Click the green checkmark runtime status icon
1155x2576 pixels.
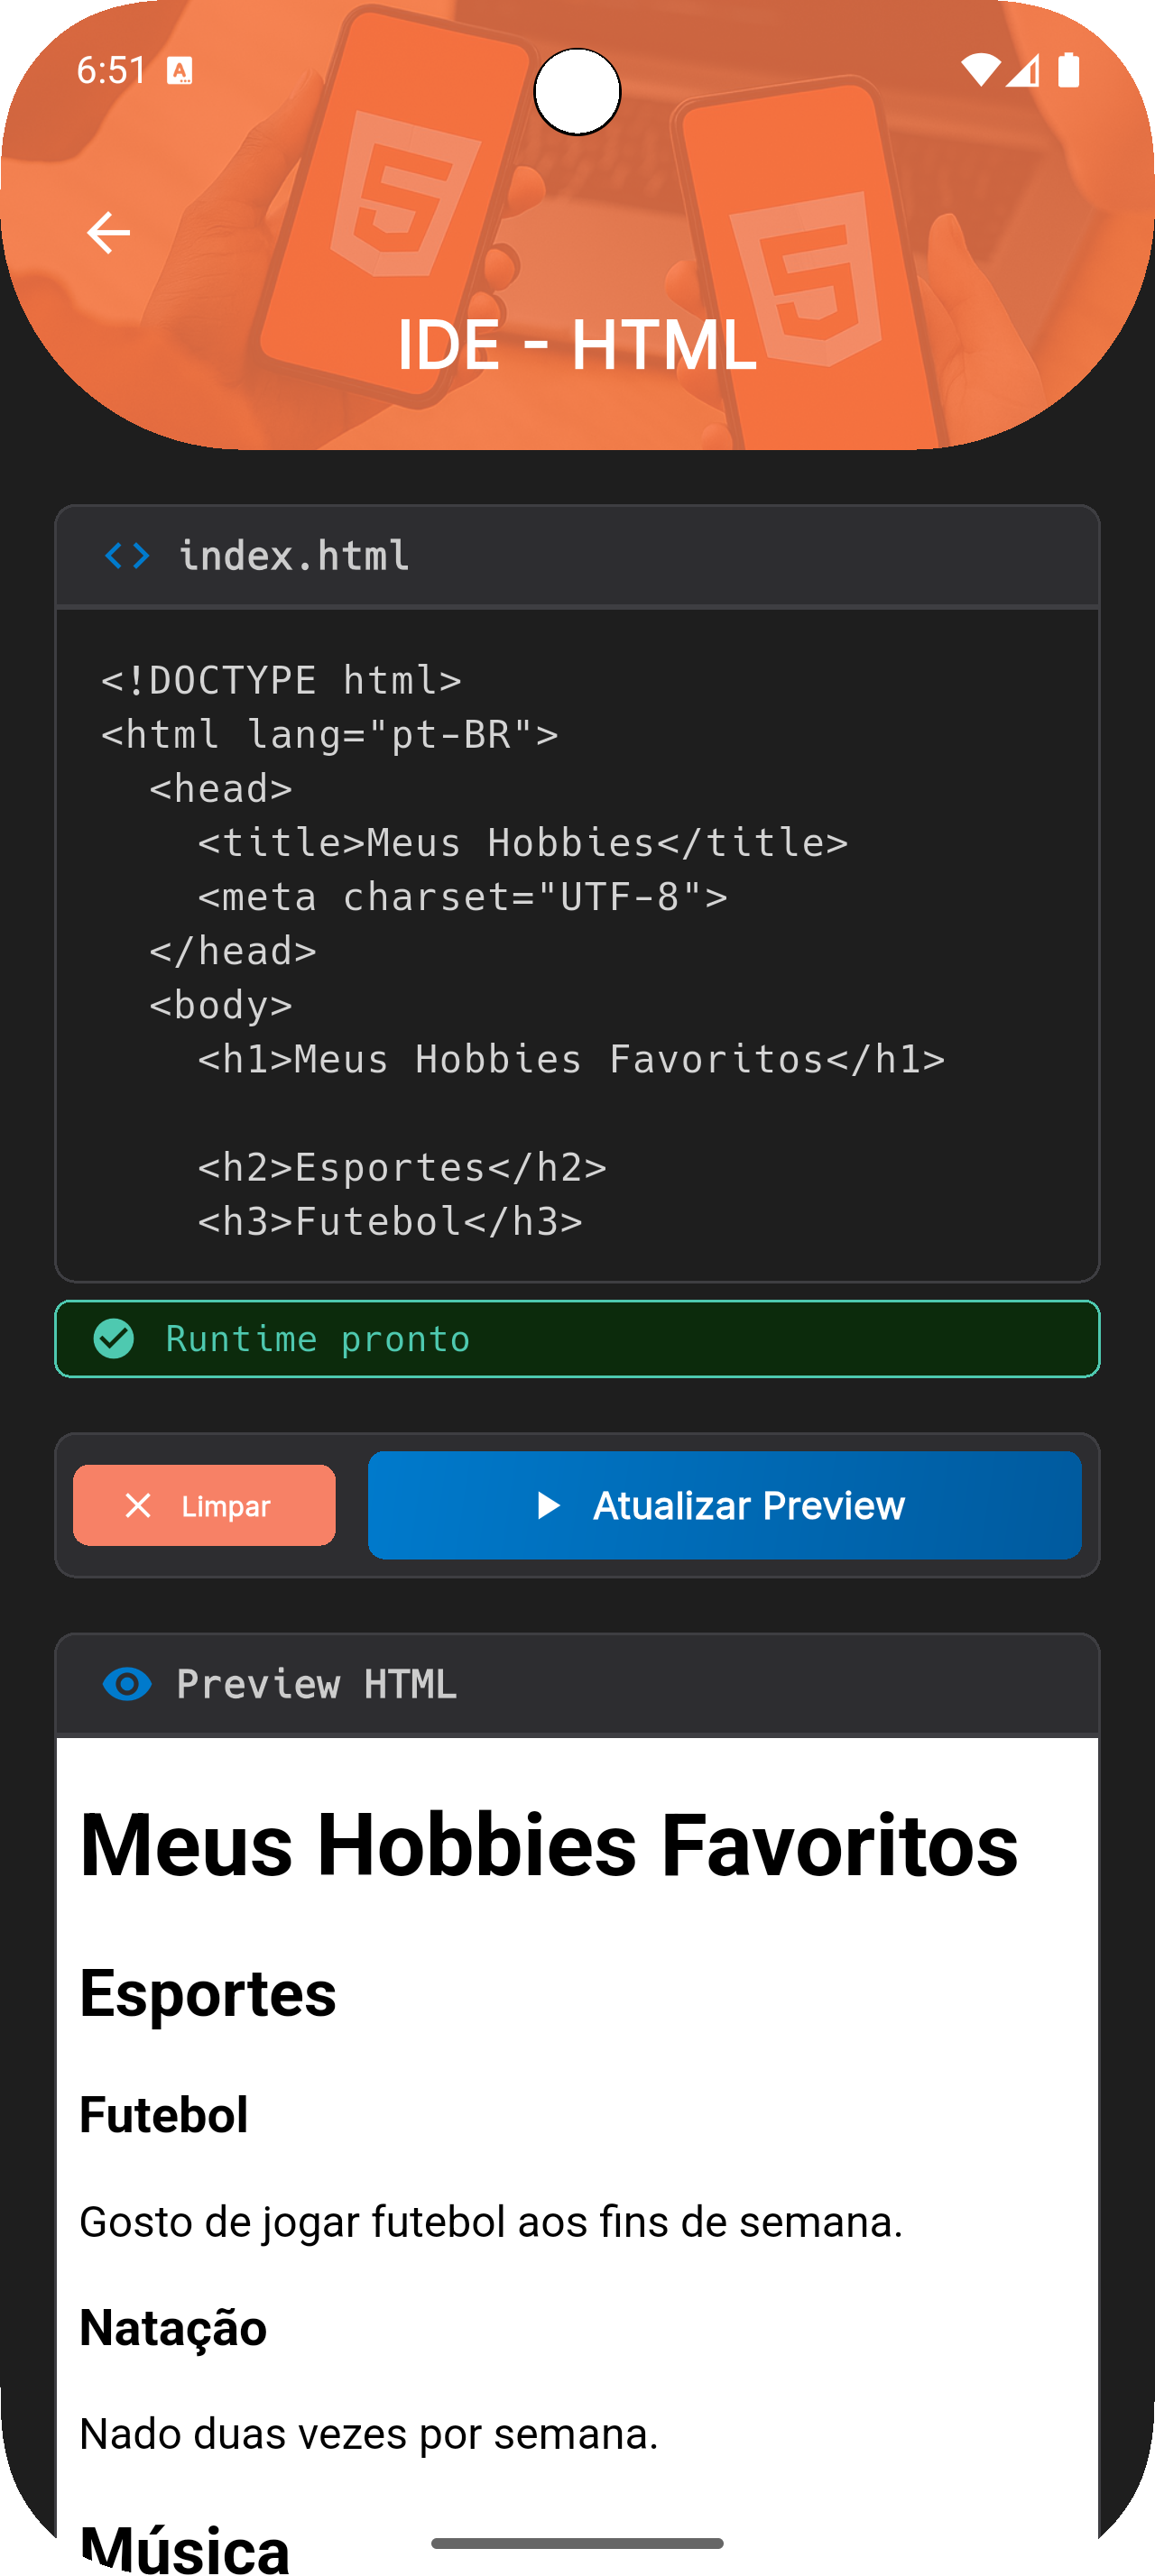(113, 1338)
